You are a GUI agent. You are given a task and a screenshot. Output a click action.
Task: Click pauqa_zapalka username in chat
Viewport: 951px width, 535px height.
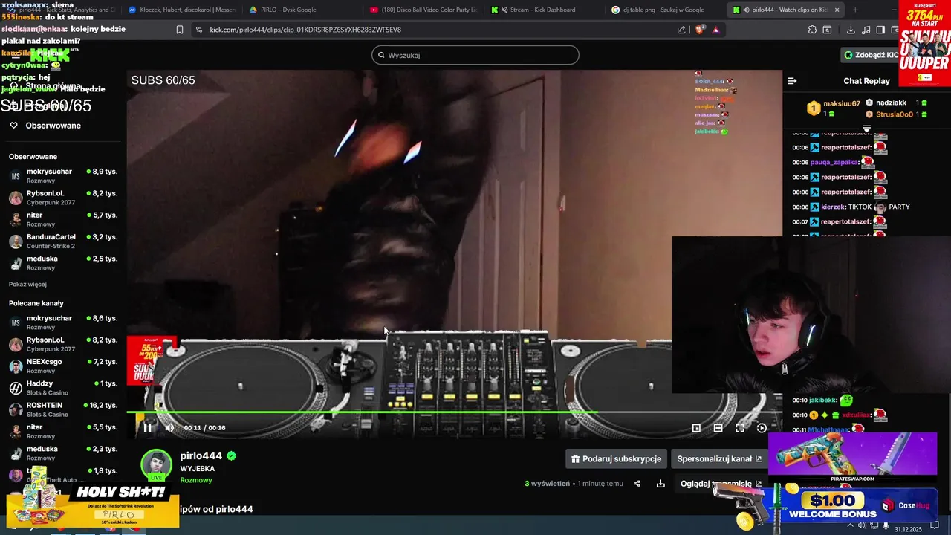[834, 162]
